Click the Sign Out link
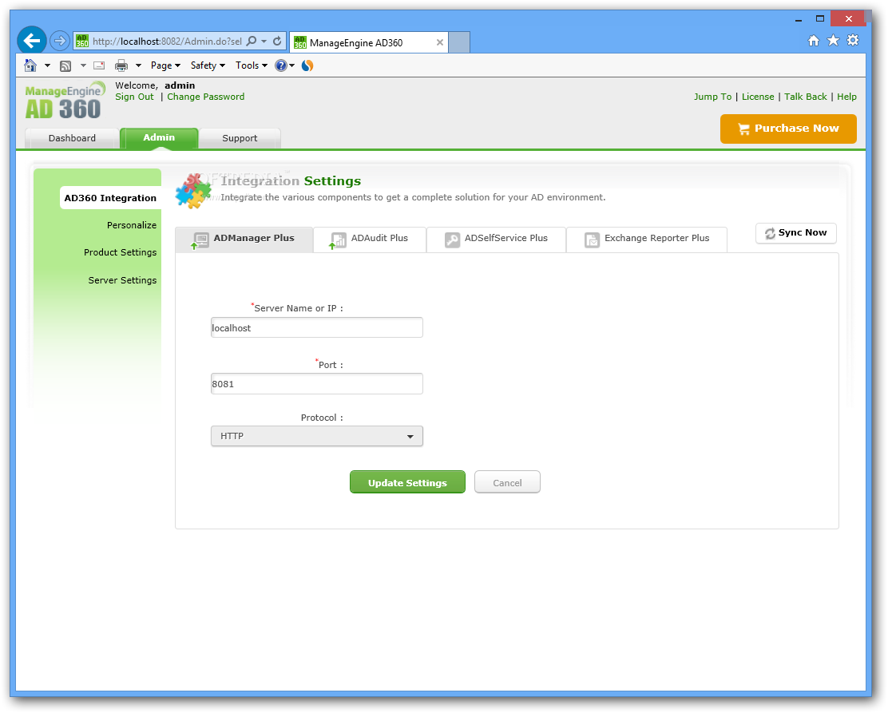888x713 pixels. tap(134, 97)
